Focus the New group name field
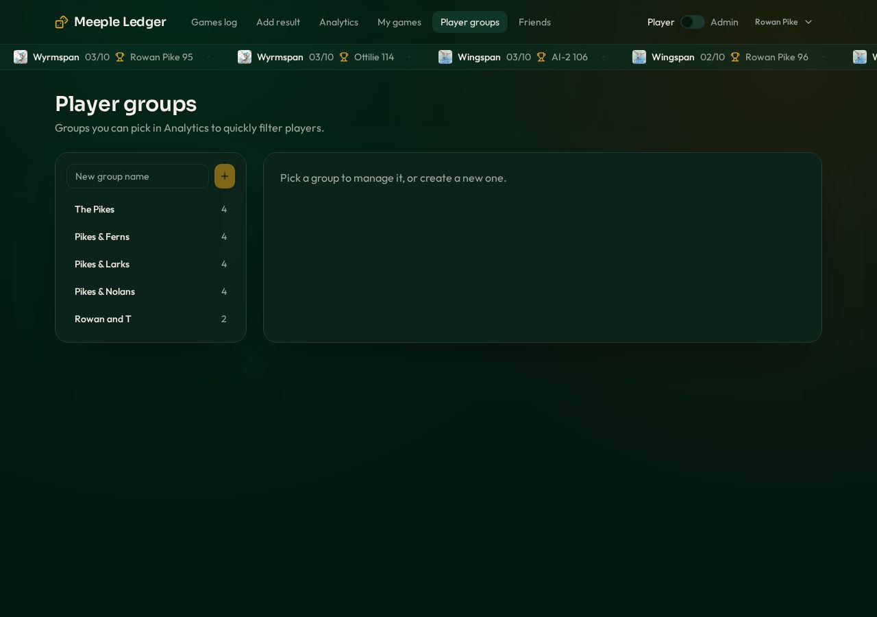Screen dimensions: 877x617 (138, 176)
